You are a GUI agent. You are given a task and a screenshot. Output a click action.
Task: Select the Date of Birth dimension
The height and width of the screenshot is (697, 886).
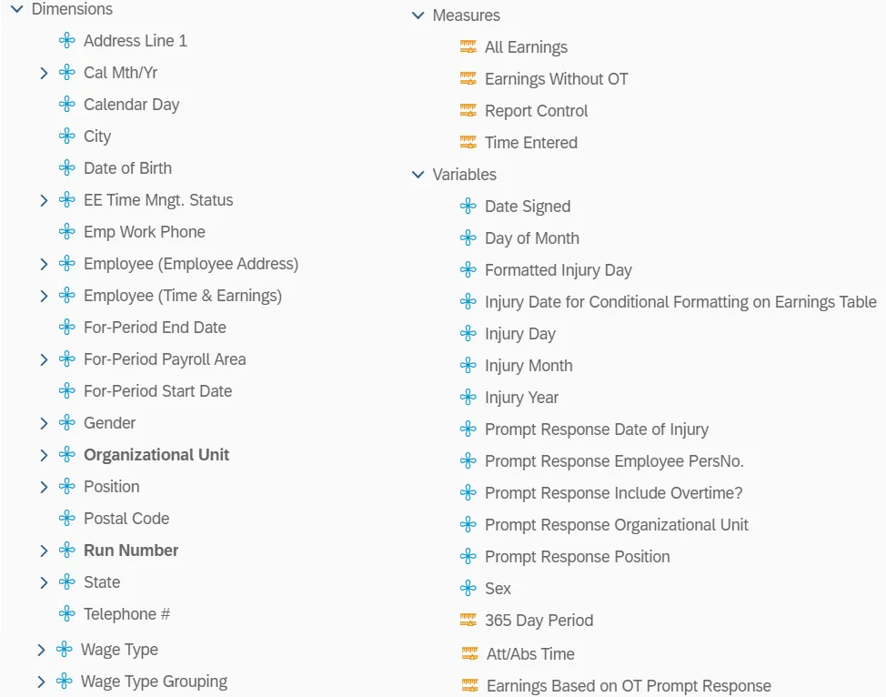click(x=127, y=168)
